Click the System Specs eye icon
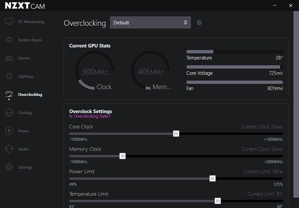This screenshot has height=208, width=299. pyautogui.click(x=9, y=40)
